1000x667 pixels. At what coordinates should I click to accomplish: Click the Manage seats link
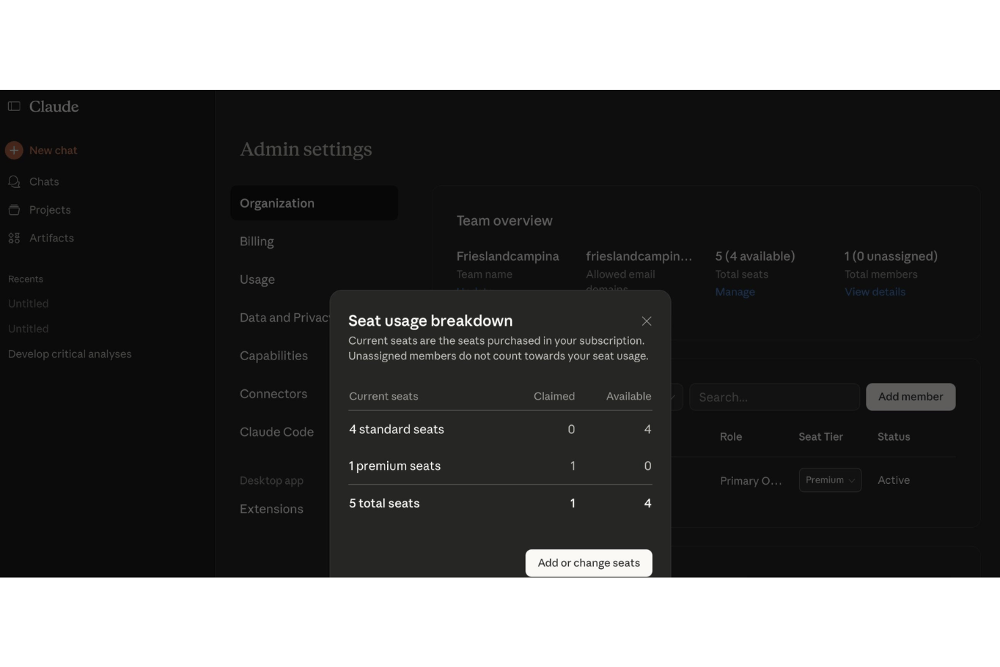(x=735, y=292)
